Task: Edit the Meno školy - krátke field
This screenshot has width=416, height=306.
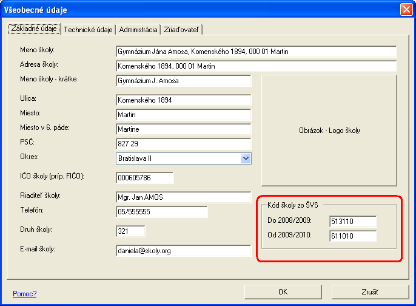Action: [x=184, y=81]
